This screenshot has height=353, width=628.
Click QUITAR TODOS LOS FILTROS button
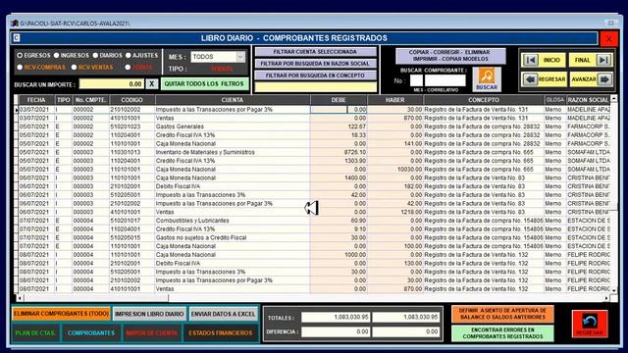(x=204, y=83)
